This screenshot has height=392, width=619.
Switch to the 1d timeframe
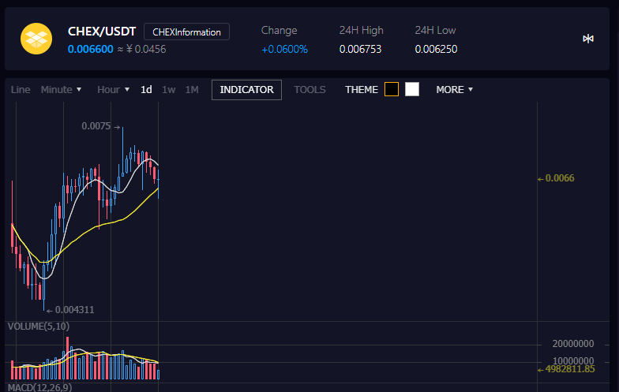(x=146, y=90)
